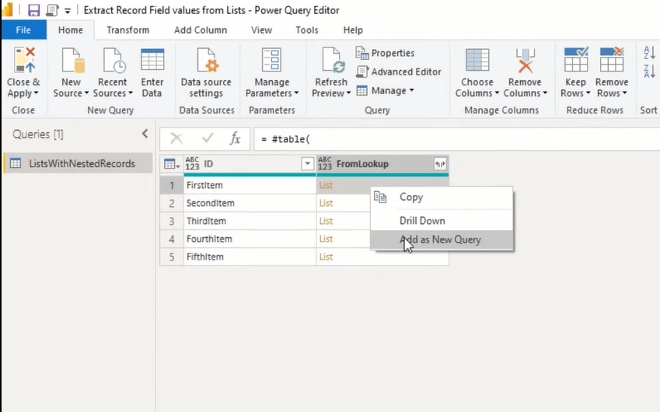Switch to the Add Column tab

pyautogui.click(x=201, y=30)
